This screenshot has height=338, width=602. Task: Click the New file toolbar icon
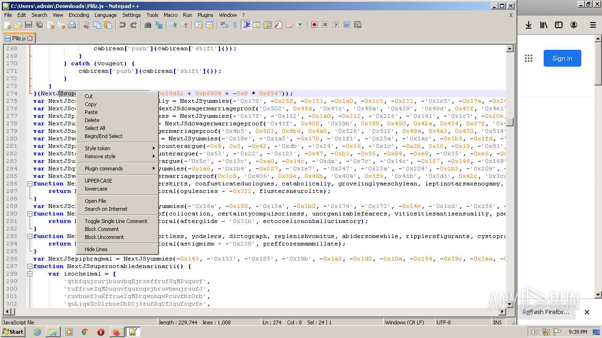click(8, 25)
